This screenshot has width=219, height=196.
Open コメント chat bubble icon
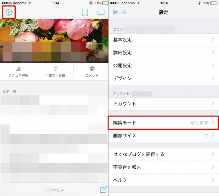[x=92, y=69]
